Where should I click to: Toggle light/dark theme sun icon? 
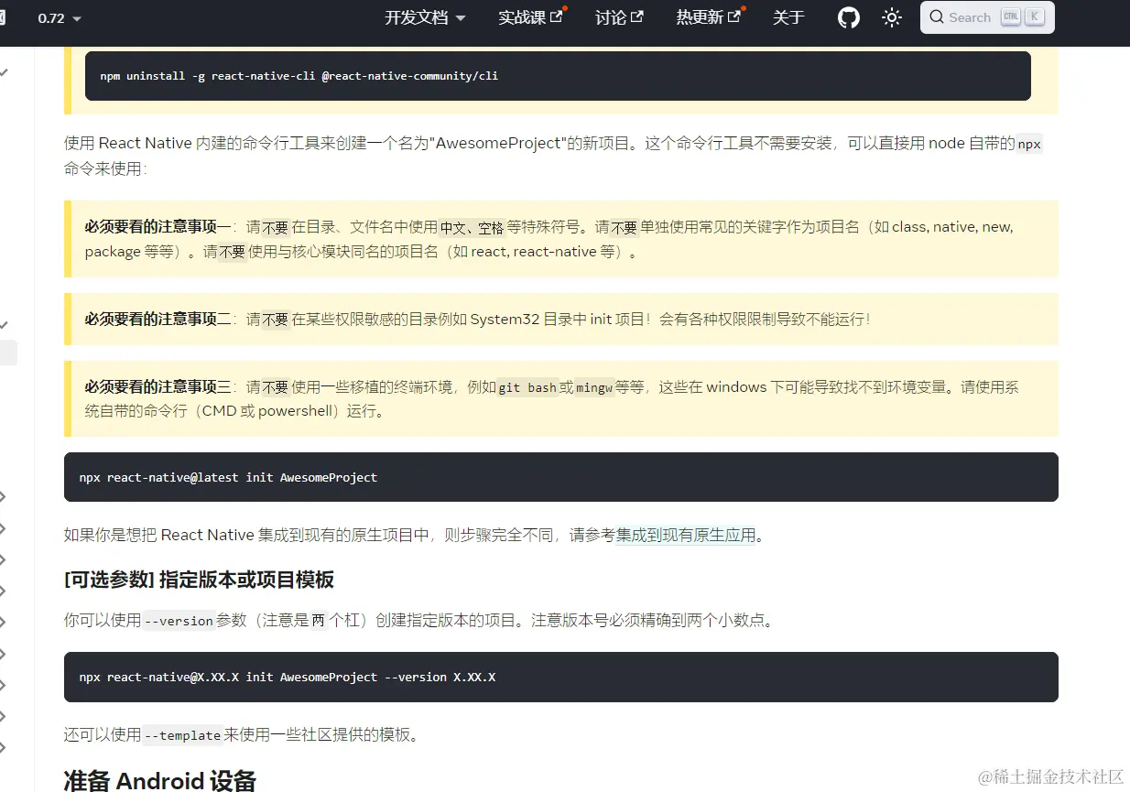coord(892,17)
